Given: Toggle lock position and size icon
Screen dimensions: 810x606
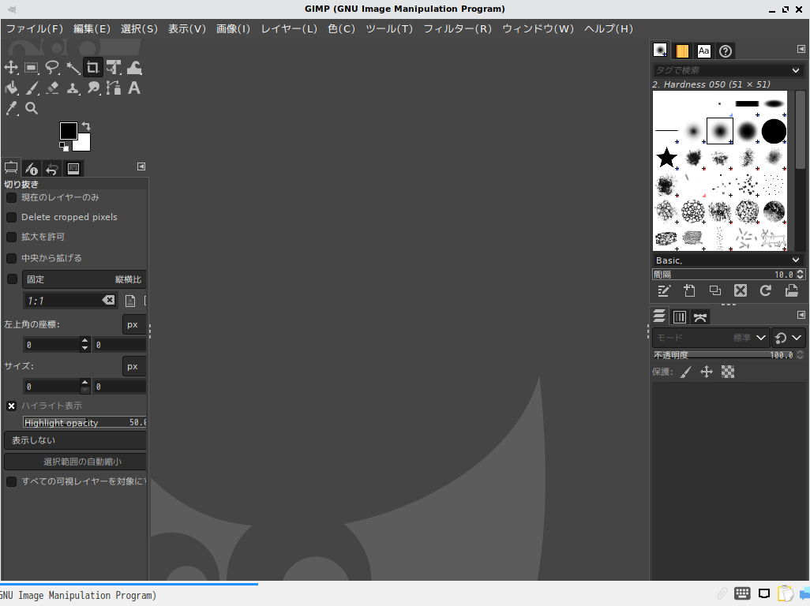Looking at the screenshot, I should coord(707,372).
